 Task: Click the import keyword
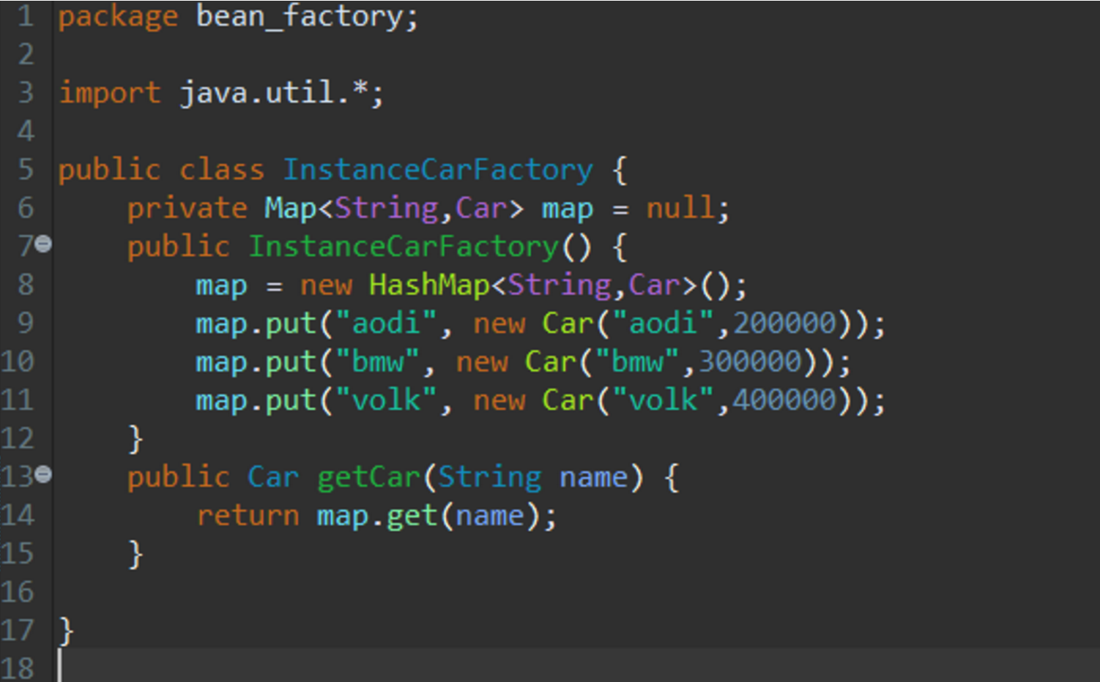click(x=109, y=93)
